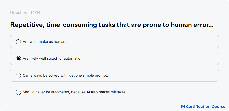Image resolution: width=229 pixels, height=111 pixels.
Task: Click the "Are likely well suited for automation." text
Action: pos(53,58)
